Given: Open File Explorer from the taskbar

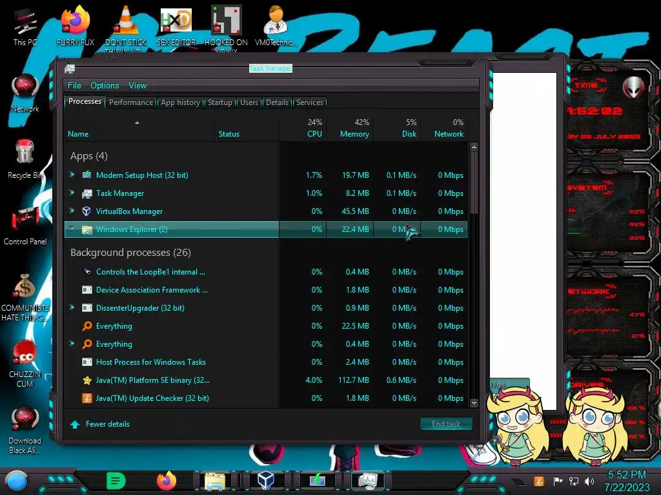Looking at the screenshot, I should 215,481.
